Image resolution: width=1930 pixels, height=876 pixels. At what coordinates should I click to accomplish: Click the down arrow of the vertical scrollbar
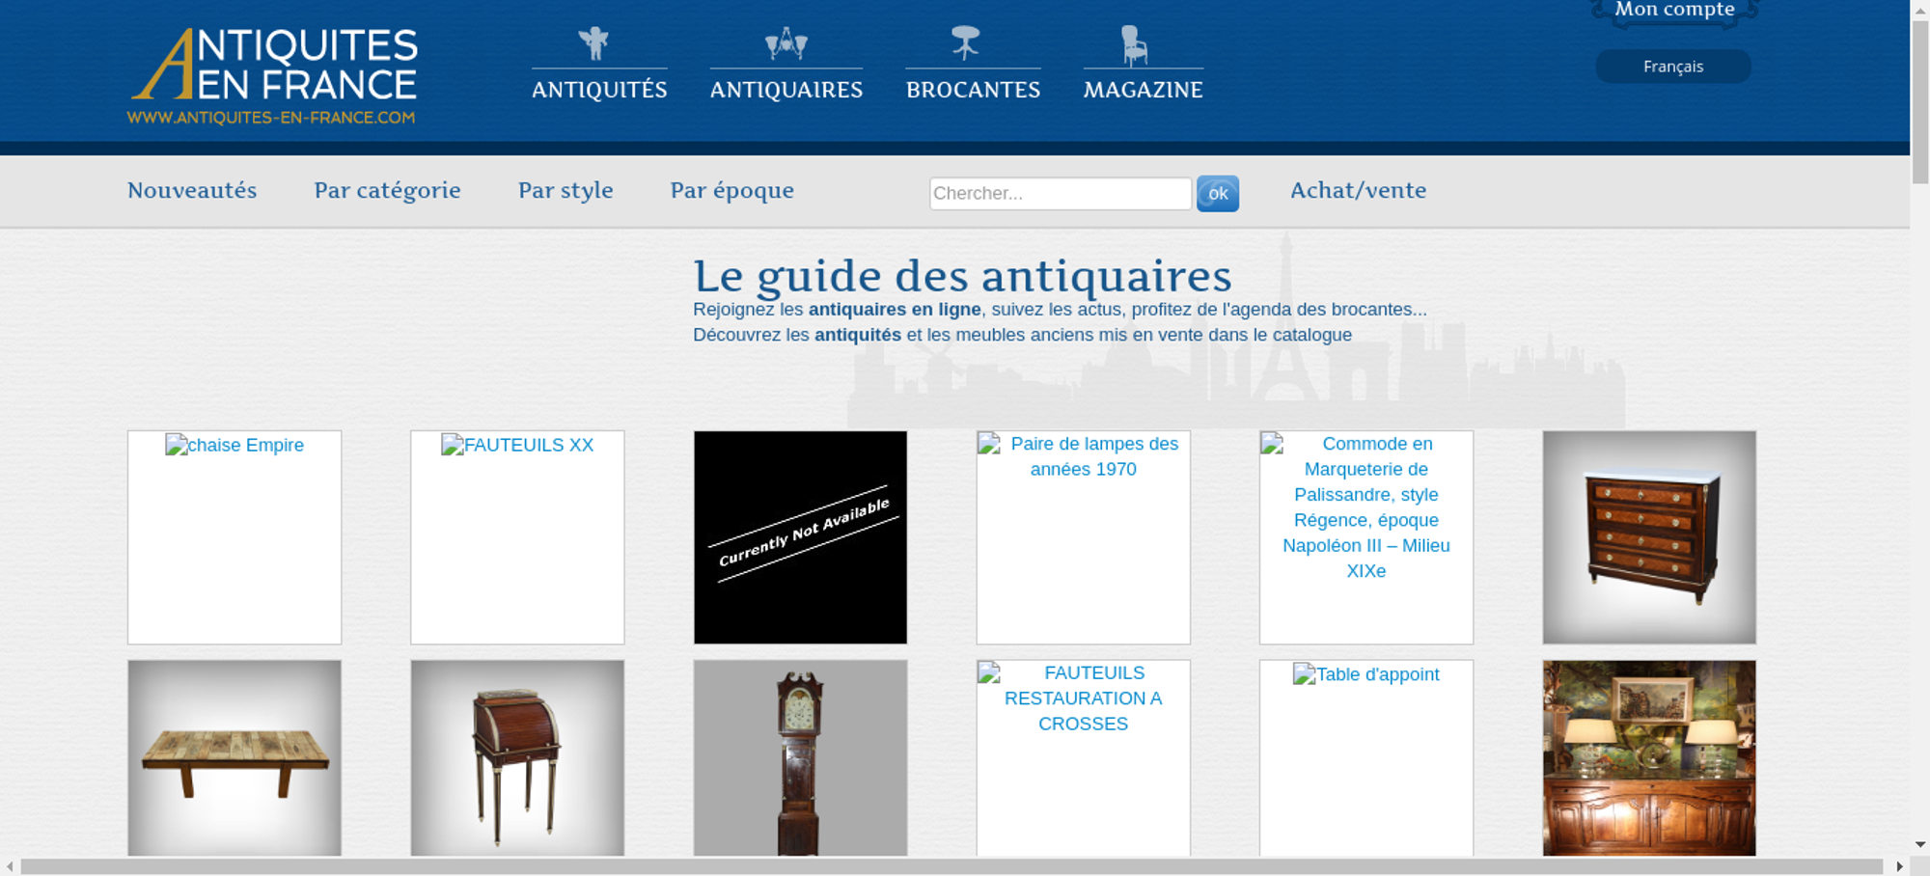1919,845
